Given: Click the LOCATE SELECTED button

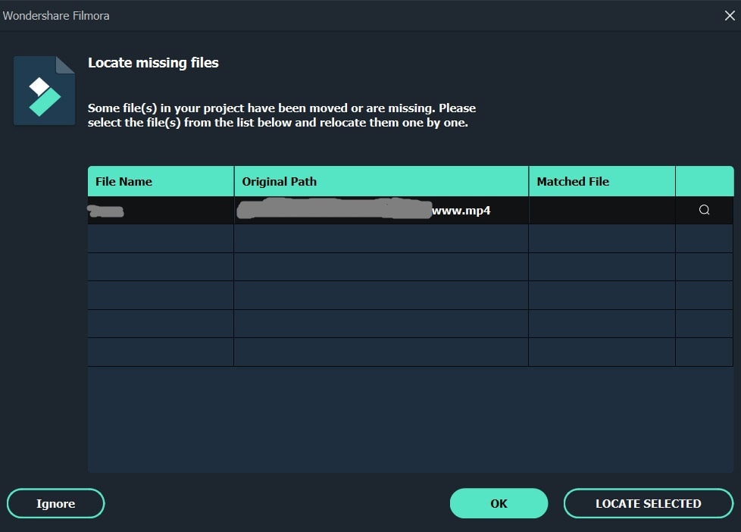Looking at the screenshot, I should (648, 503).
